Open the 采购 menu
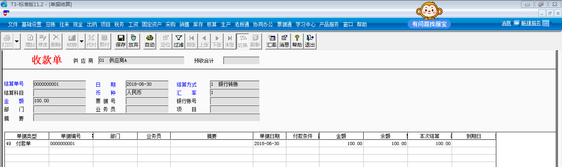 (x=170, y=24)
